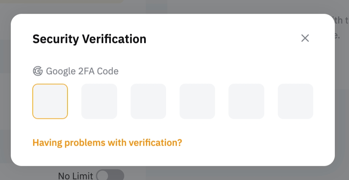Open "Having problems with verification?" link
The image size is (349, 180).
pos(107,143)
